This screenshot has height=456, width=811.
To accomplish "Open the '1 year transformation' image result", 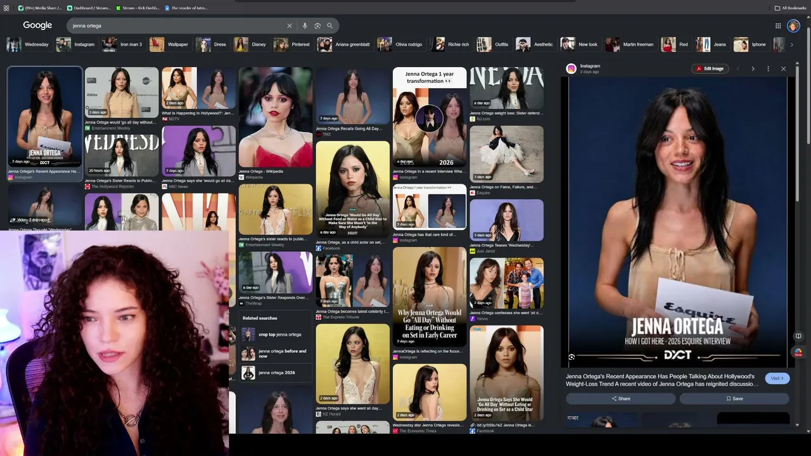I will (x=430, y=117).
